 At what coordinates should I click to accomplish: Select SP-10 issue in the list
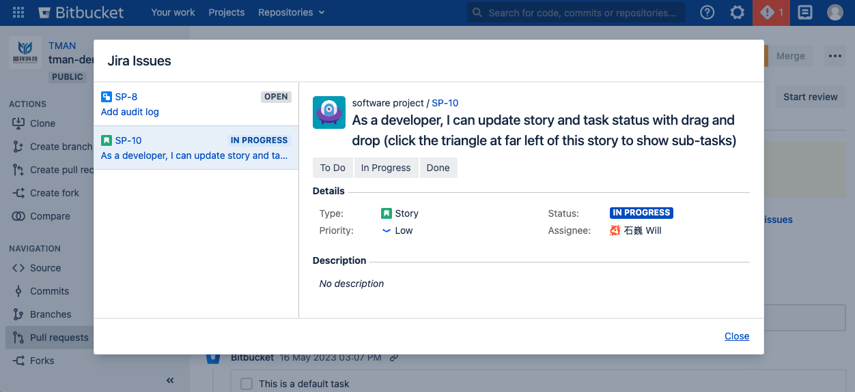pos(196,148)
